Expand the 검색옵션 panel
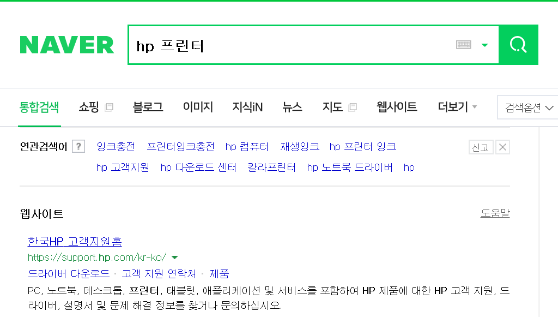This screenshot has height=317, width=558. pyautogui.click(x=529, y=107)
